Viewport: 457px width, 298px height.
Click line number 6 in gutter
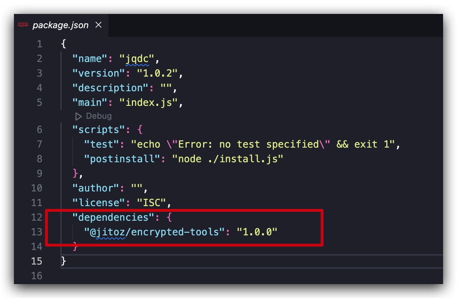coord(39,130)
